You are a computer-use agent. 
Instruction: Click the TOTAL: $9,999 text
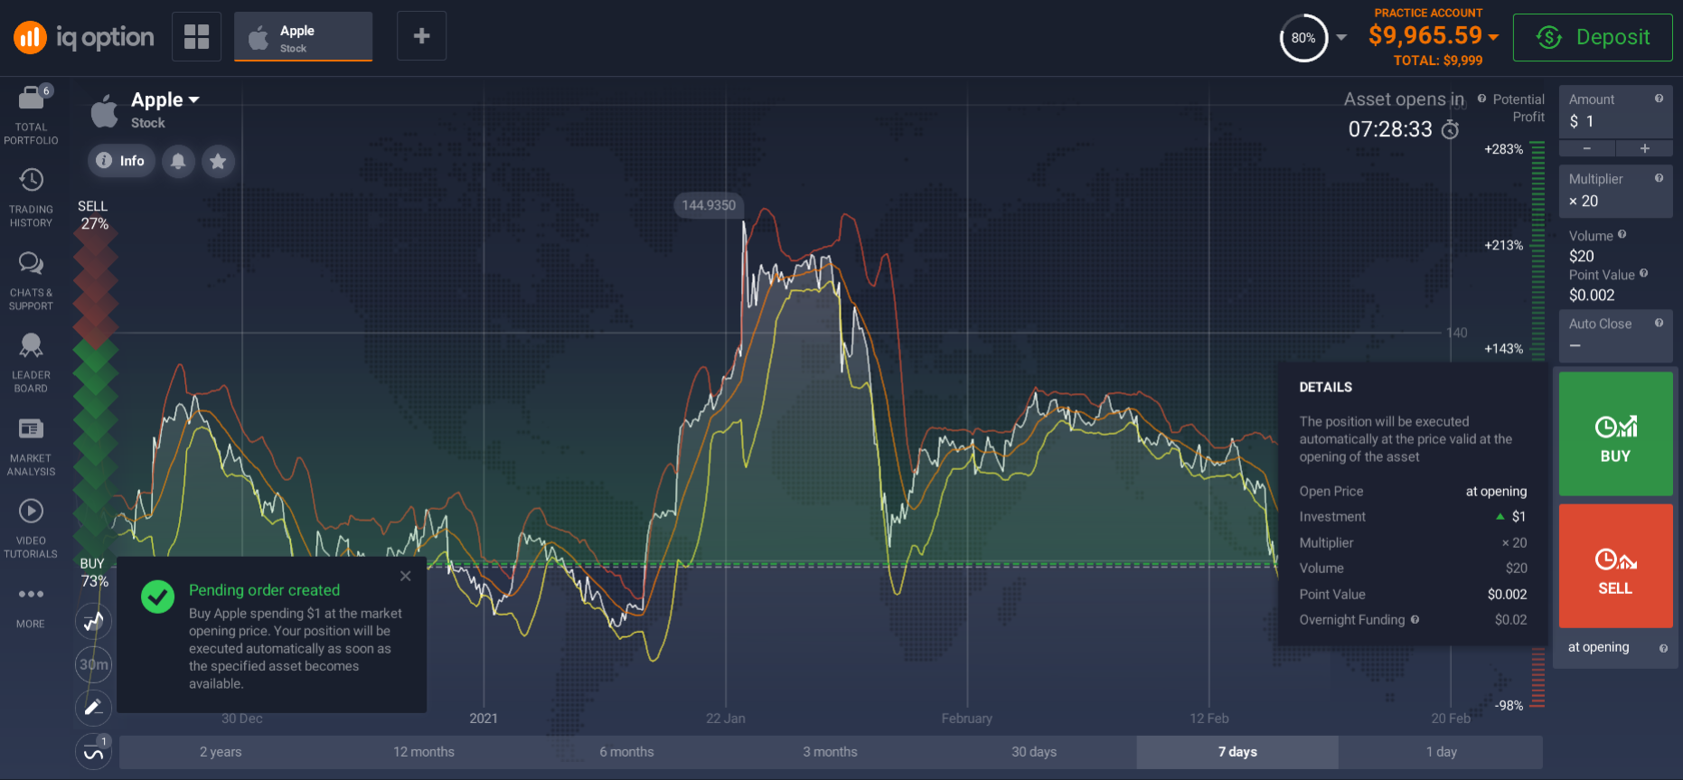(1438, 61)
